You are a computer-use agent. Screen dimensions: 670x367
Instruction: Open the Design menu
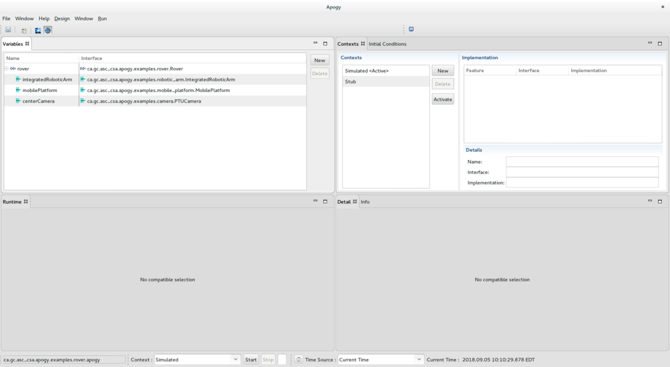62,18
